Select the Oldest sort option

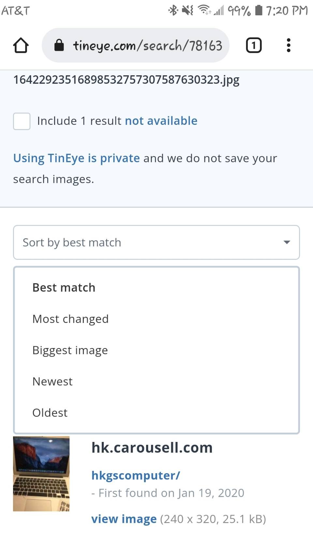pos(50,412)
